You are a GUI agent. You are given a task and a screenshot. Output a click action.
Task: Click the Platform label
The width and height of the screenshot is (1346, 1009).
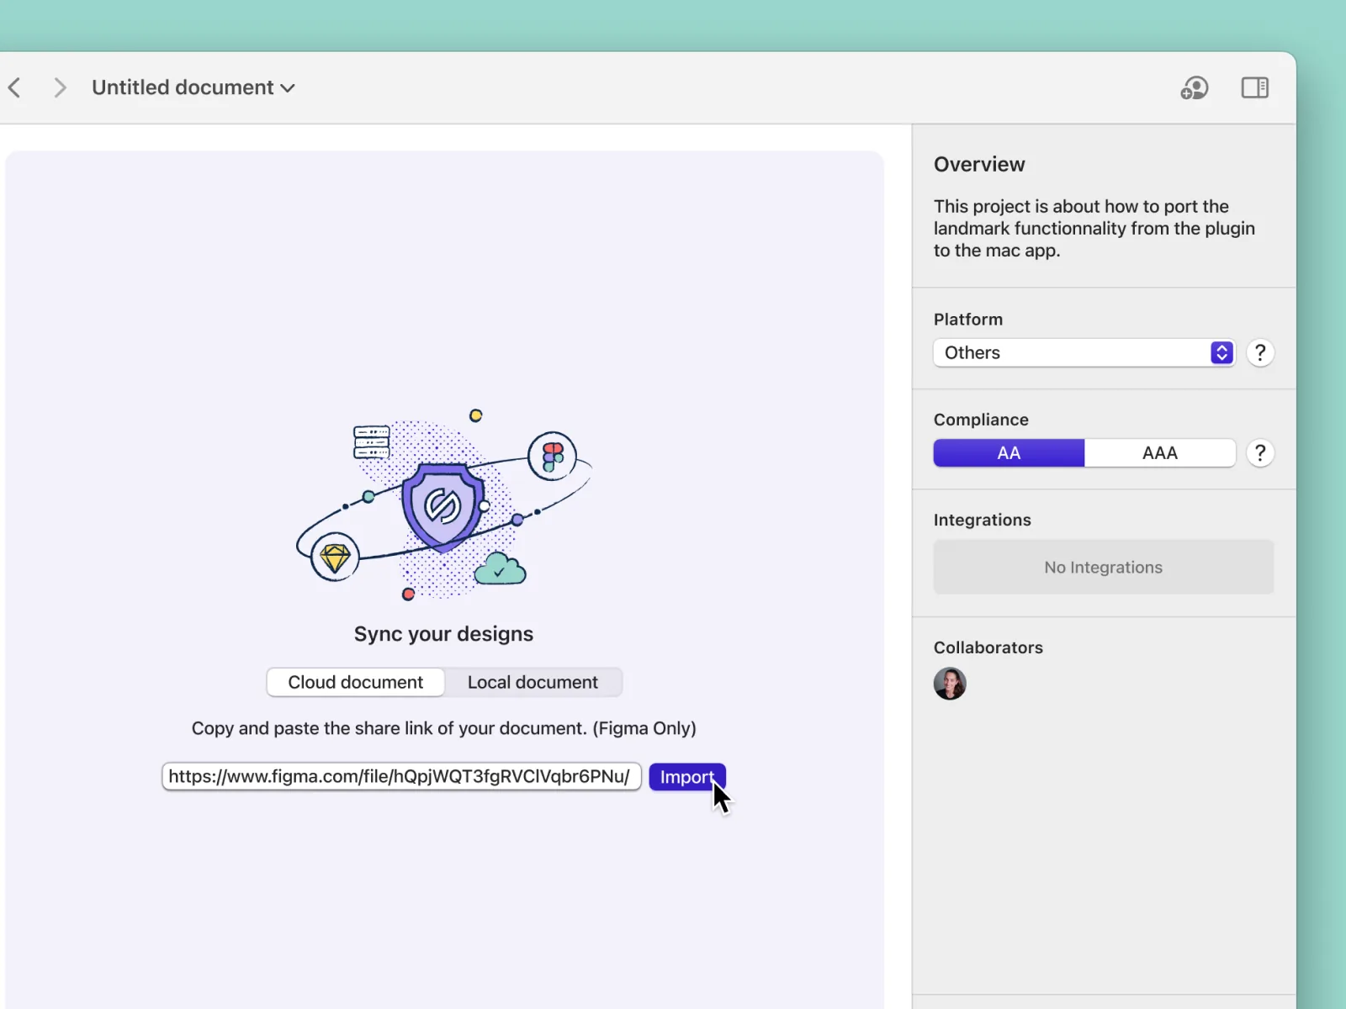click(x=967, y=320)
